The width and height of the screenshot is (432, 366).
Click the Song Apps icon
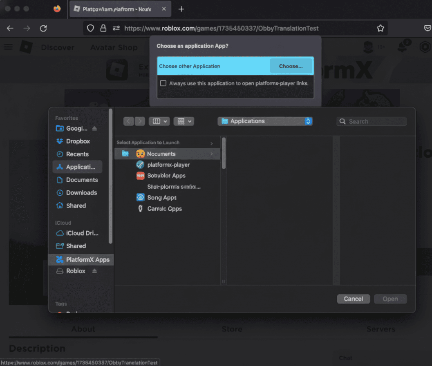pos(140,198)
